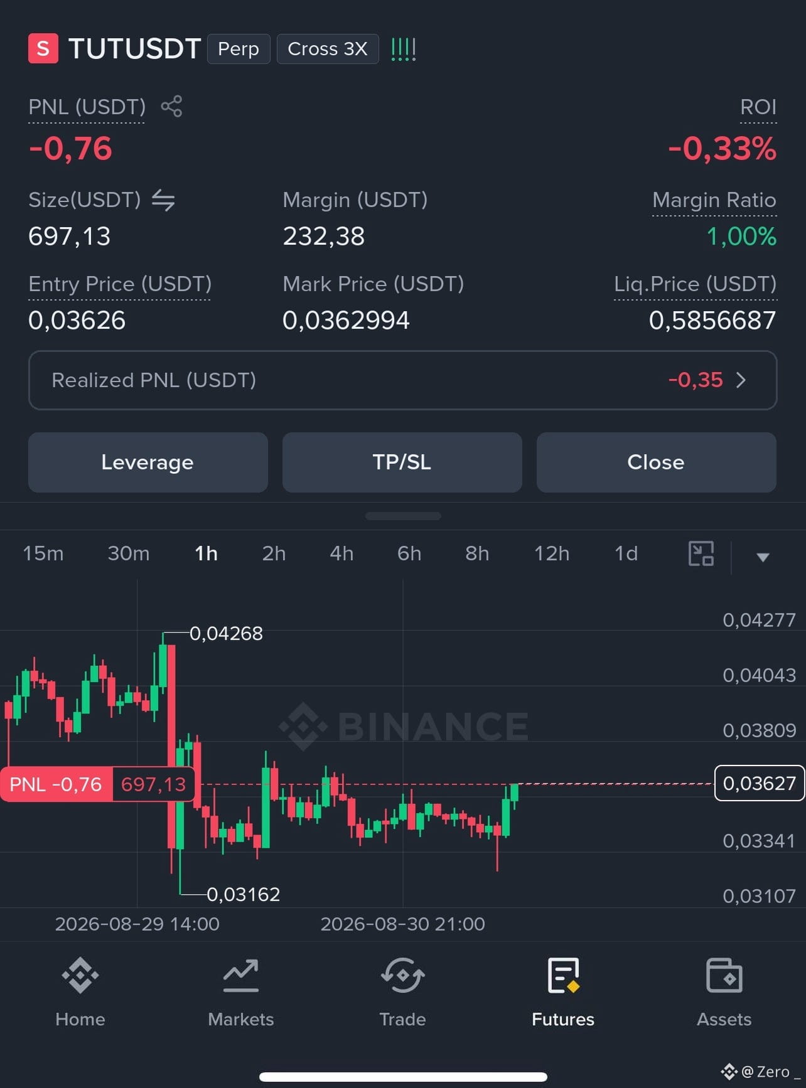Select the 6h chart interval

point(409,553)
